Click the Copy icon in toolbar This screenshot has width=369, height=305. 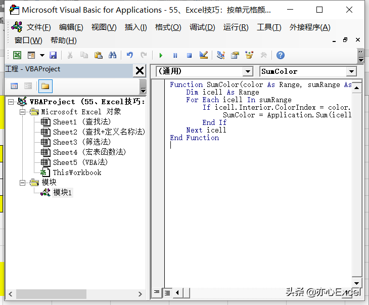point(84,55)
